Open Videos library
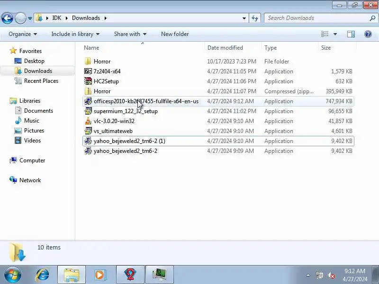Viewport: 379px width, 284px height. pos(32,140)
